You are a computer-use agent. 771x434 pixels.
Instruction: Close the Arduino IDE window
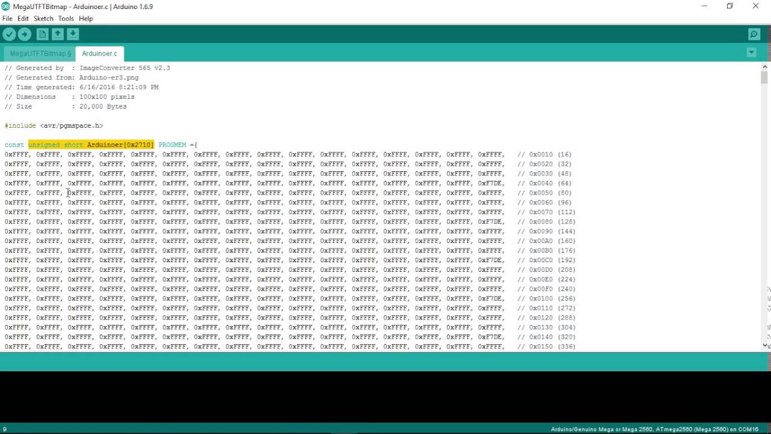(755, 6)
